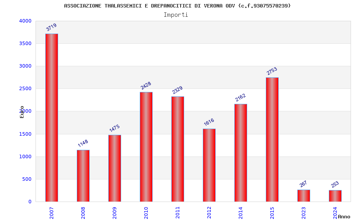Image resolution: width=355 pixels, height=221 pixels.
Task: Click the value label 2162
Action: click(240, 97)
